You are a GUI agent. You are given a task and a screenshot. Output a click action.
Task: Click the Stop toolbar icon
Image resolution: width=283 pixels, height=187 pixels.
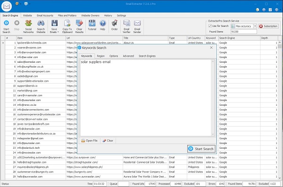(x=17, y=23)
